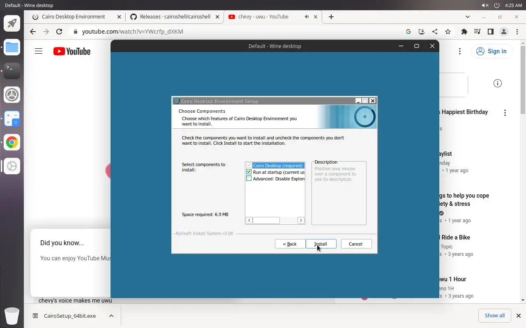526x328 pixels.
Task: Open a new browser tab
Action: [x=331, y=17]
